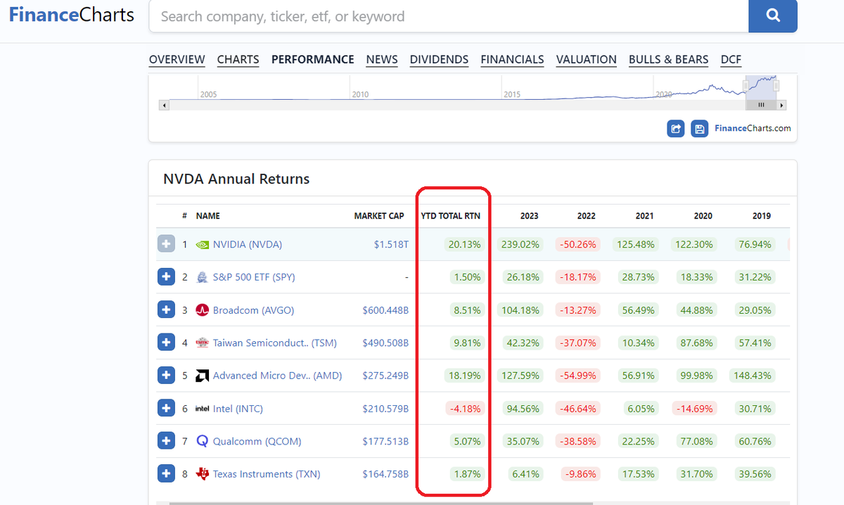Select the PERFORMANCE tab
Image resolution: width=844 pixels, height=505 pixels.
313,60
